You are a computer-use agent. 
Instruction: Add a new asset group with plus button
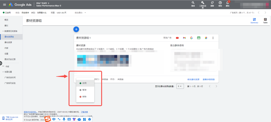coord(76,29)
